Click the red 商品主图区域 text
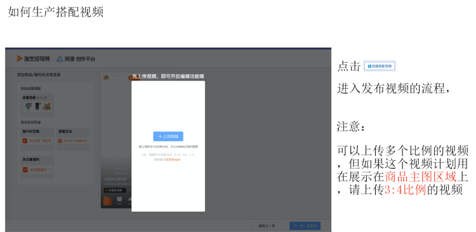This screenshot has width=476, height=232. coord(421,176)
